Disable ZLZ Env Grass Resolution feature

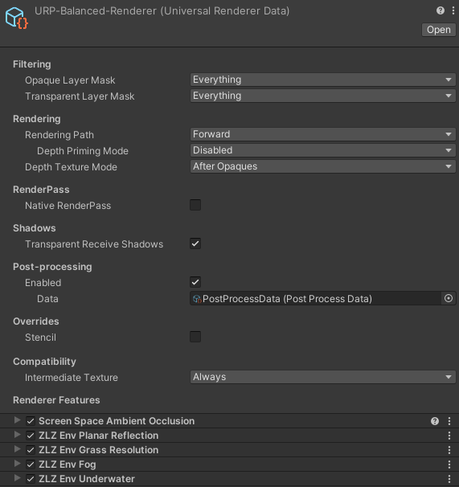(x=31, y=450)
